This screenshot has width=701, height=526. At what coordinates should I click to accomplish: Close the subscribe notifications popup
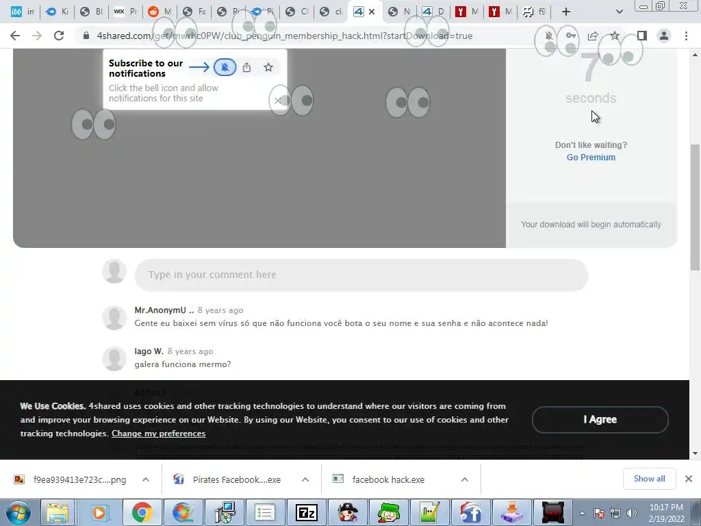(278, 101)
